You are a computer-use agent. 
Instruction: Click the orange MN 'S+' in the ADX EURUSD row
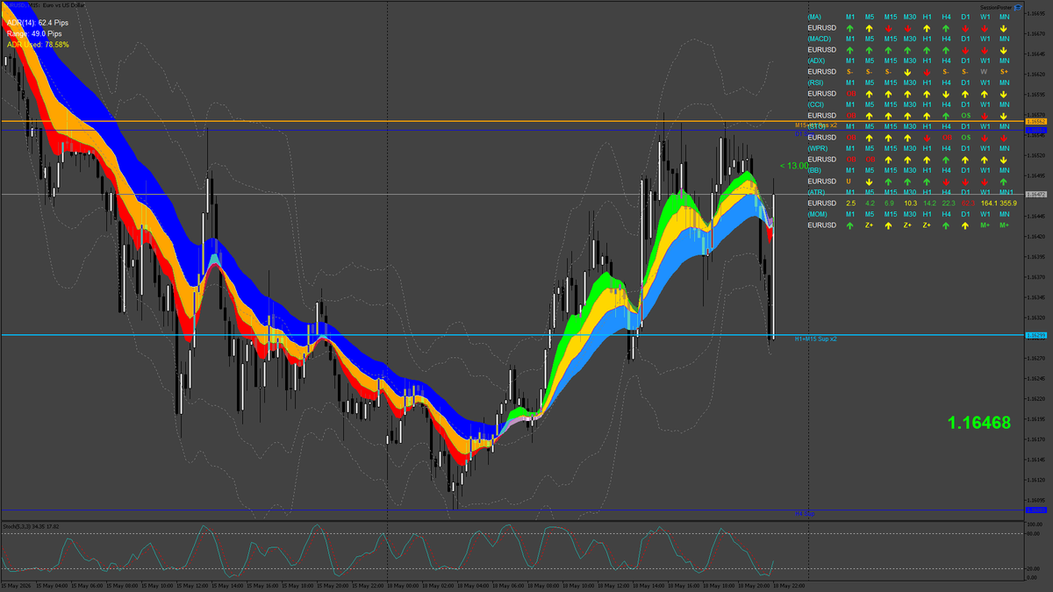point(1004,72)
